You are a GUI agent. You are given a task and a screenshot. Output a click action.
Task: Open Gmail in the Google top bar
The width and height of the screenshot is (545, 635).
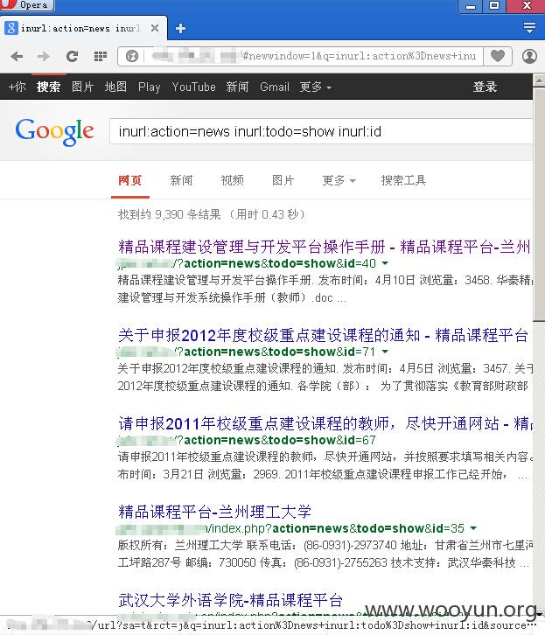[x=275, y=87]
